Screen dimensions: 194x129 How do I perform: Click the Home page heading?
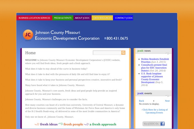(x=30, y=53)
